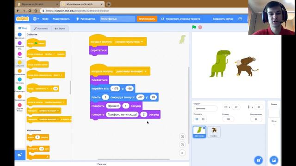Reset workspace zoom with equals icon

pos(182,153)
